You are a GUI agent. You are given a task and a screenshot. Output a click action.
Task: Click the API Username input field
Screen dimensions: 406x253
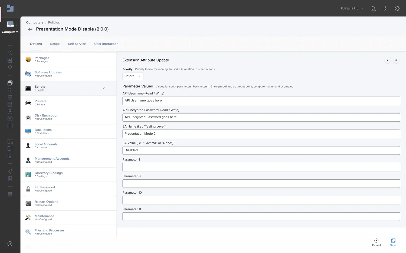[x=261, y=101]
